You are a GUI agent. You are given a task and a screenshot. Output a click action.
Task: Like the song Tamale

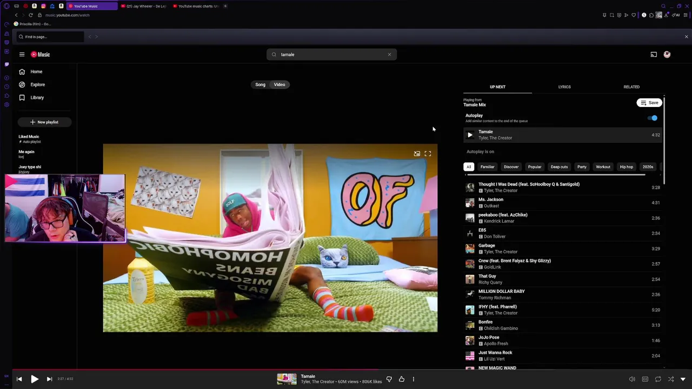coord(401,379)
